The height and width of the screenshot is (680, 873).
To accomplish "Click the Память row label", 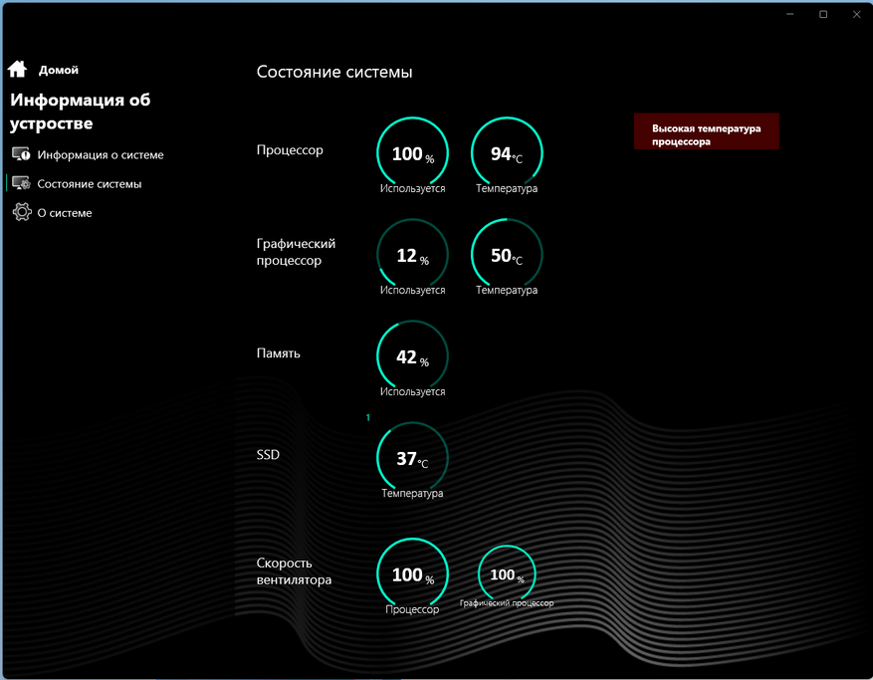I will point(278,353).
